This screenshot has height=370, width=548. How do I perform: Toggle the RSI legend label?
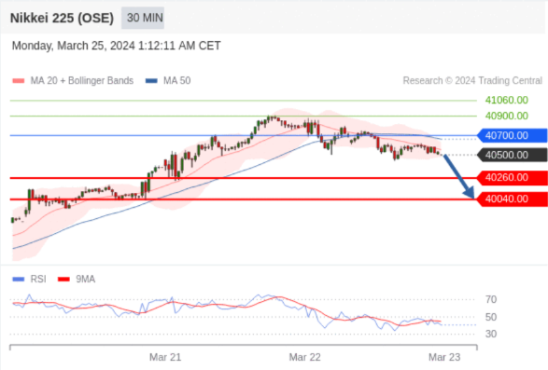pyautogui.click(x=38, y=279)
